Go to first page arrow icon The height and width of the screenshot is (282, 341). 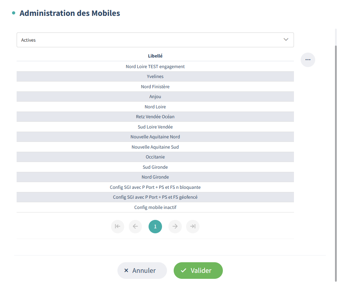tap(117, 227)
